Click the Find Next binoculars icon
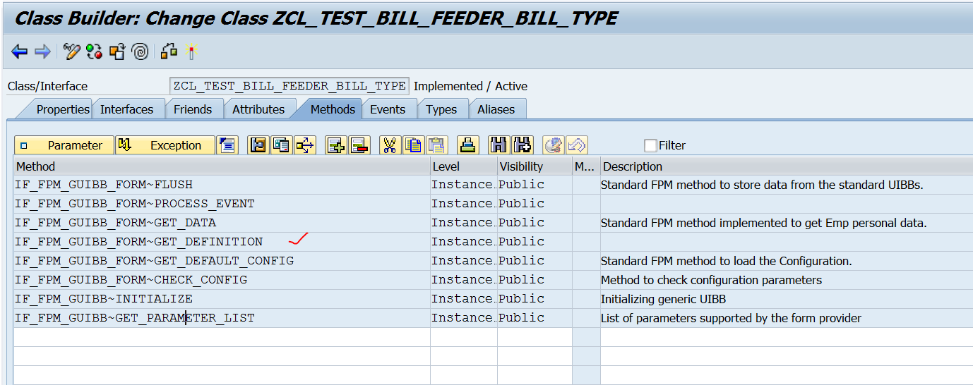 [x=523, y=145]
